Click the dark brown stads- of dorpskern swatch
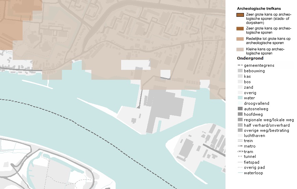 tap(240, 15)
